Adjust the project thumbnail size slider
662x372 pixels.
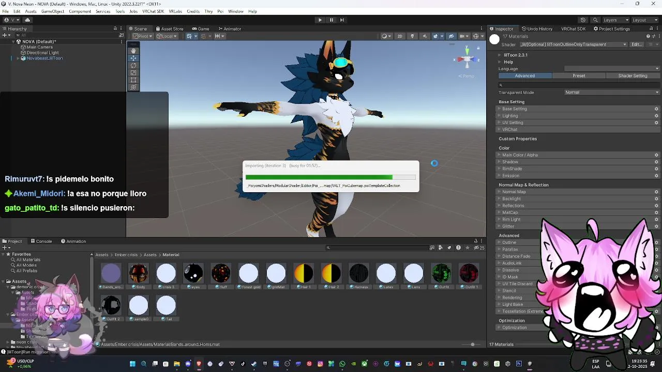472,344
